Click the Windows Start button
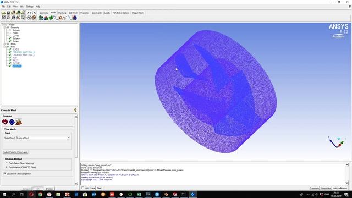Image resolution: width=352 pixels, height=198 pixels. (x=4, y=194)
